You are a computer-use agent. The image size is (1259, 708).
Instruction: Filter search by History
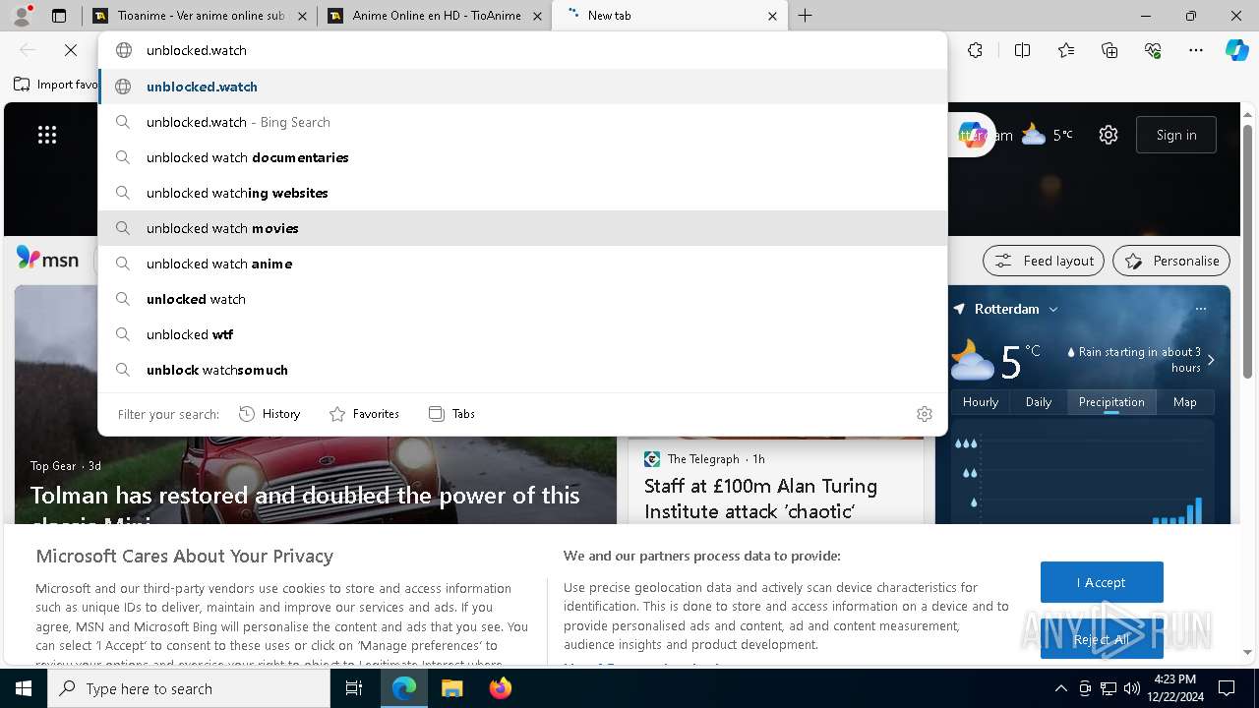pyautogui.click(x=270, y=414)
